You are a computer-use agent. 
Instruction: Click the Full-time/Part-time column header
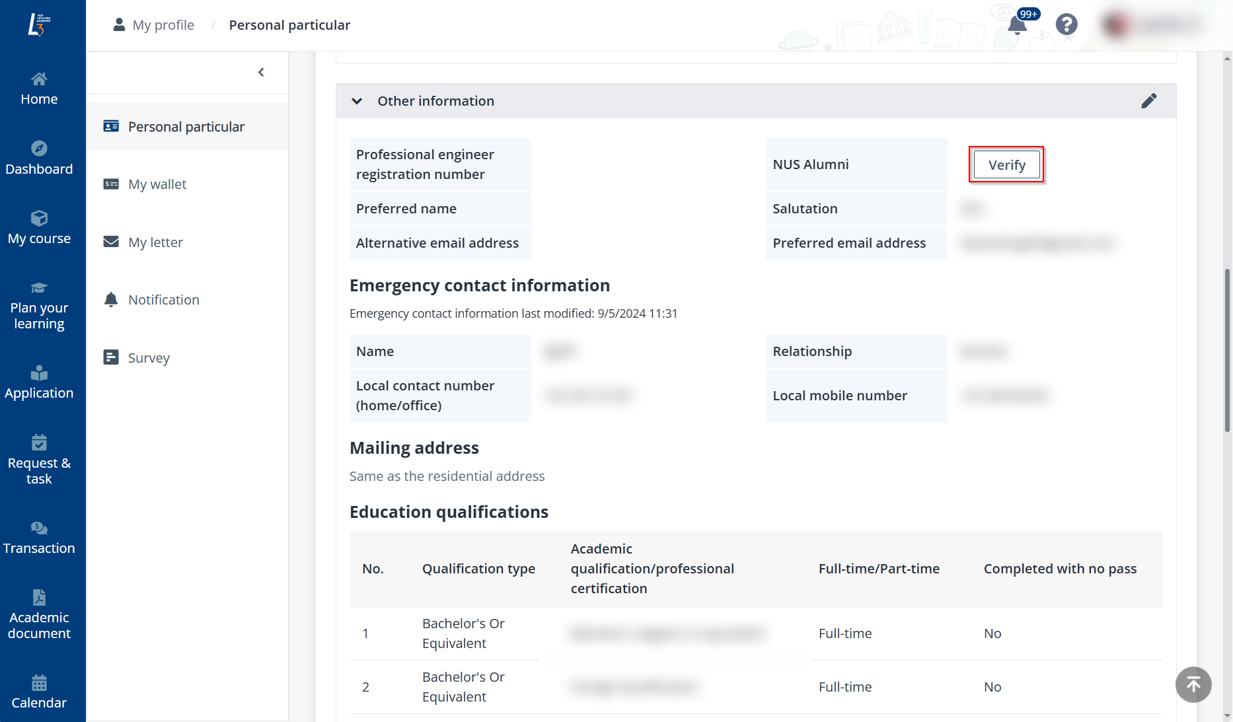click(879, 569)
